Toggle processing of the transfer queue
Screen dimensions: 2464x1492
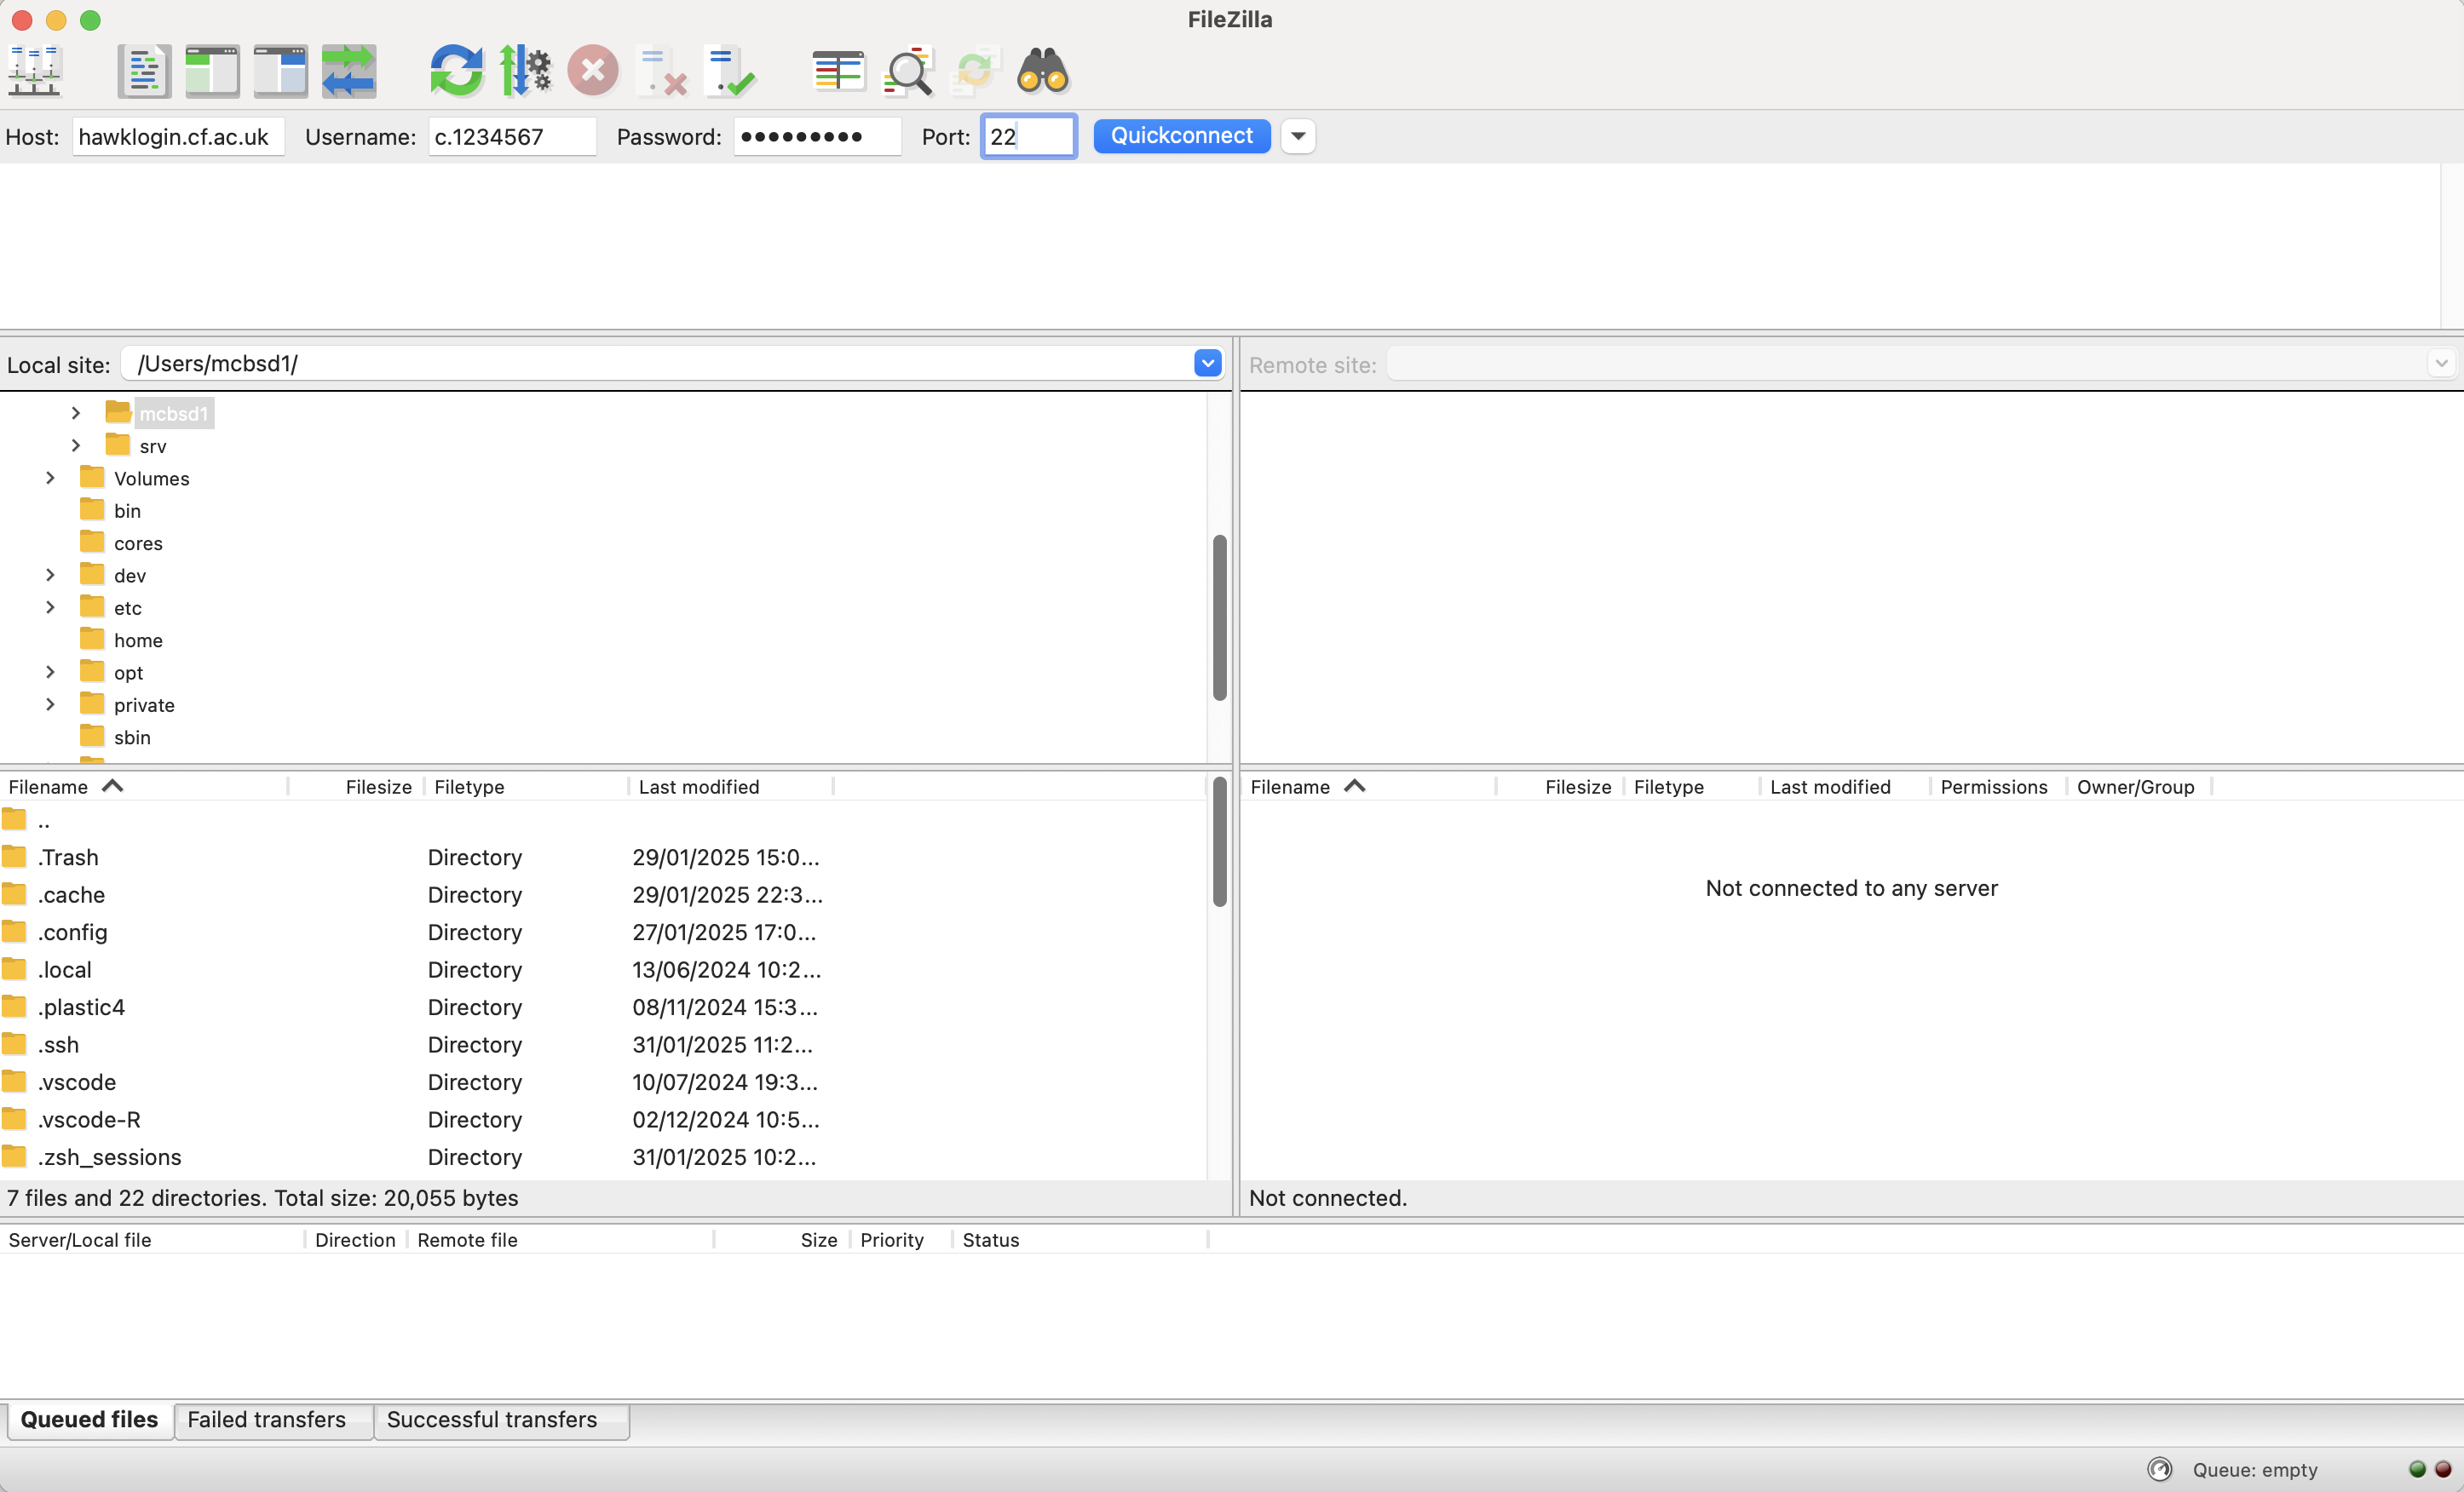coord(524,71)
